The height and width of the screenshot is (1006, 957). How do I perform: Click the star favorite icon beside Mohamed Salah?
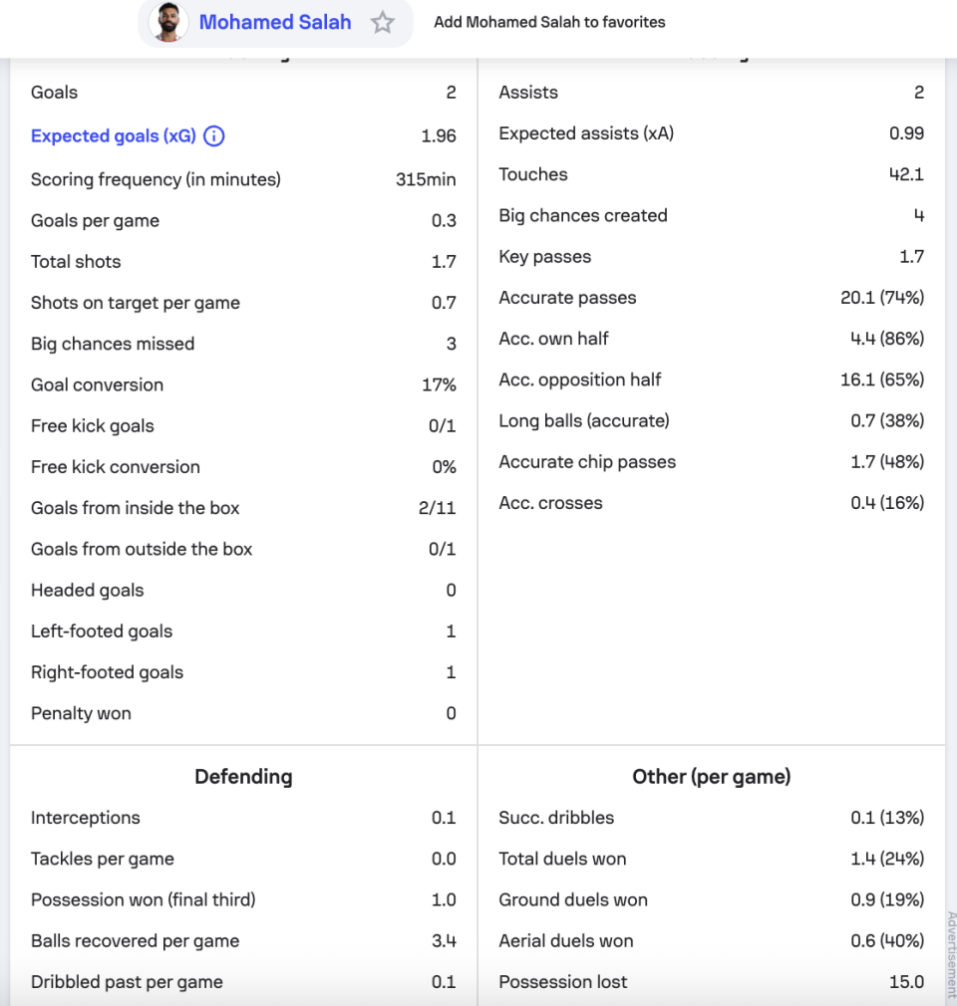tap(383, 23)
